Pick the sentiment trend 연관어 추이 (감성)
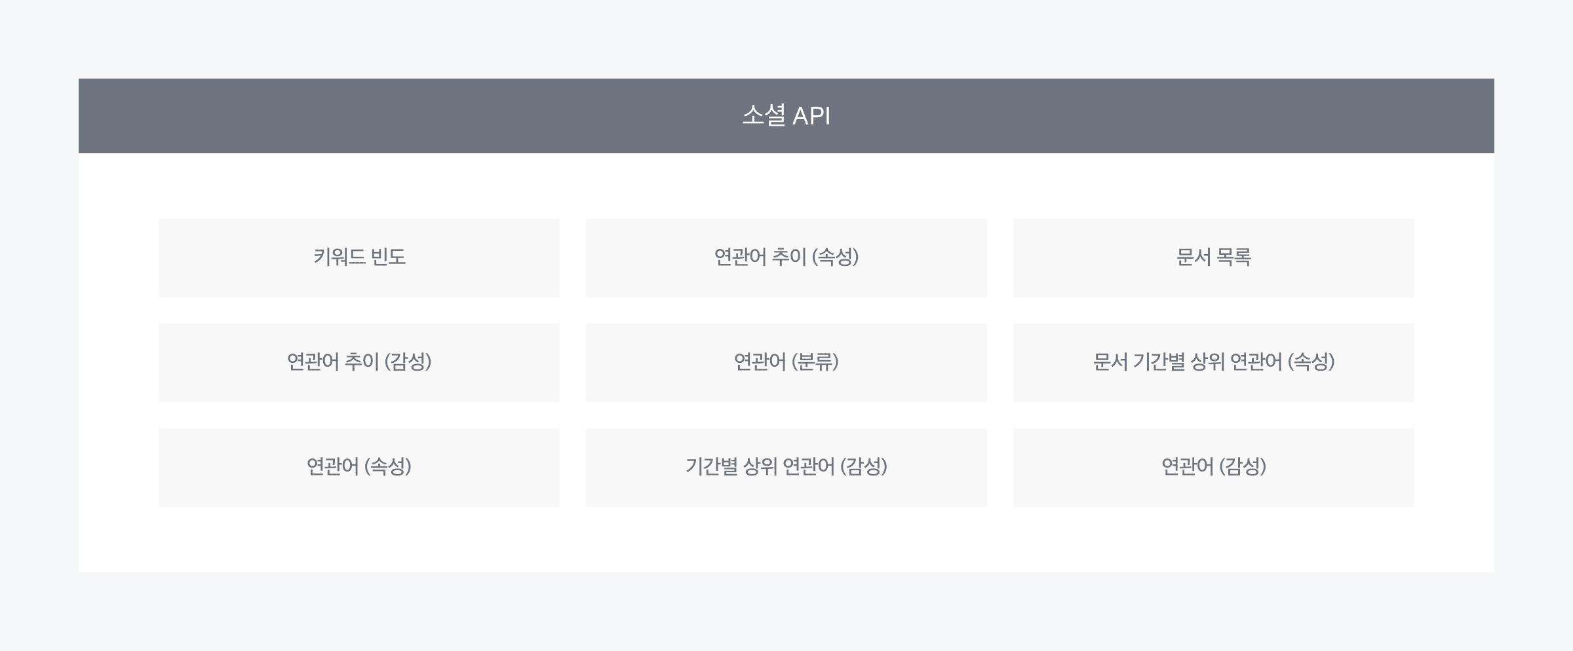Image resolution: width=1573 pixels, height=651 pixels. pos(359,362)
